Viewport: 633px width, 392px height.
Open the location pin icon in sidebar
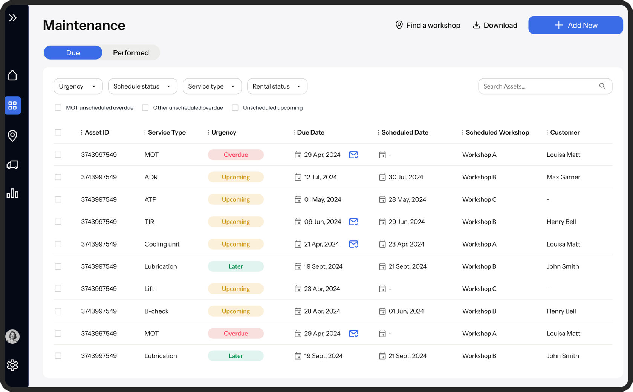[x=12, y=136]
